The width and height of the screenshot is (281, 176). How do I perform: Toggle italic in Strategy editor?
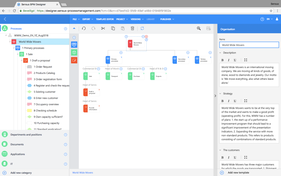click(229, 101)
